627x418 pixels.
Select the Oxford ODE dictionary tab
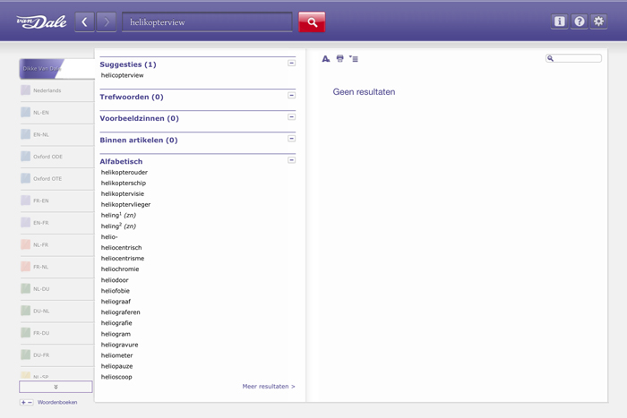click(56, 157)
